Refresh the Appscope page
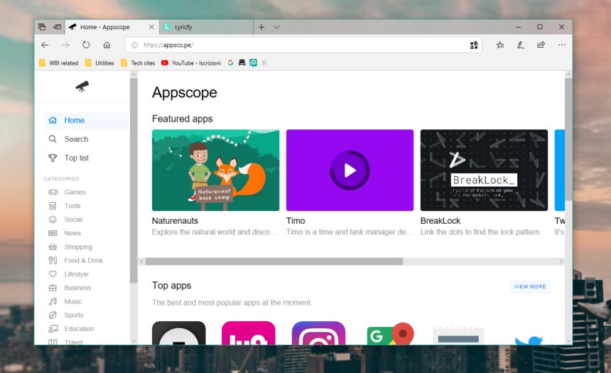This screenshot has width=611, height=373. 86,45
